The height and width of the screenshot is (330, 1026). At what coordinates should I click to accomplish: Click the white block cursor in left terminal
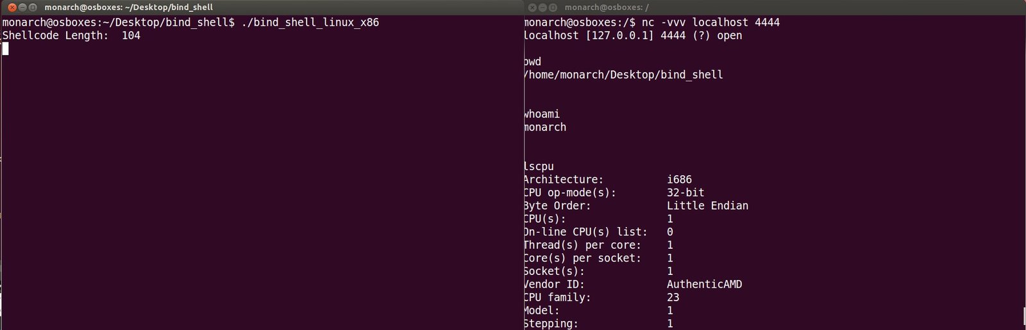click(x=5, y=49)
